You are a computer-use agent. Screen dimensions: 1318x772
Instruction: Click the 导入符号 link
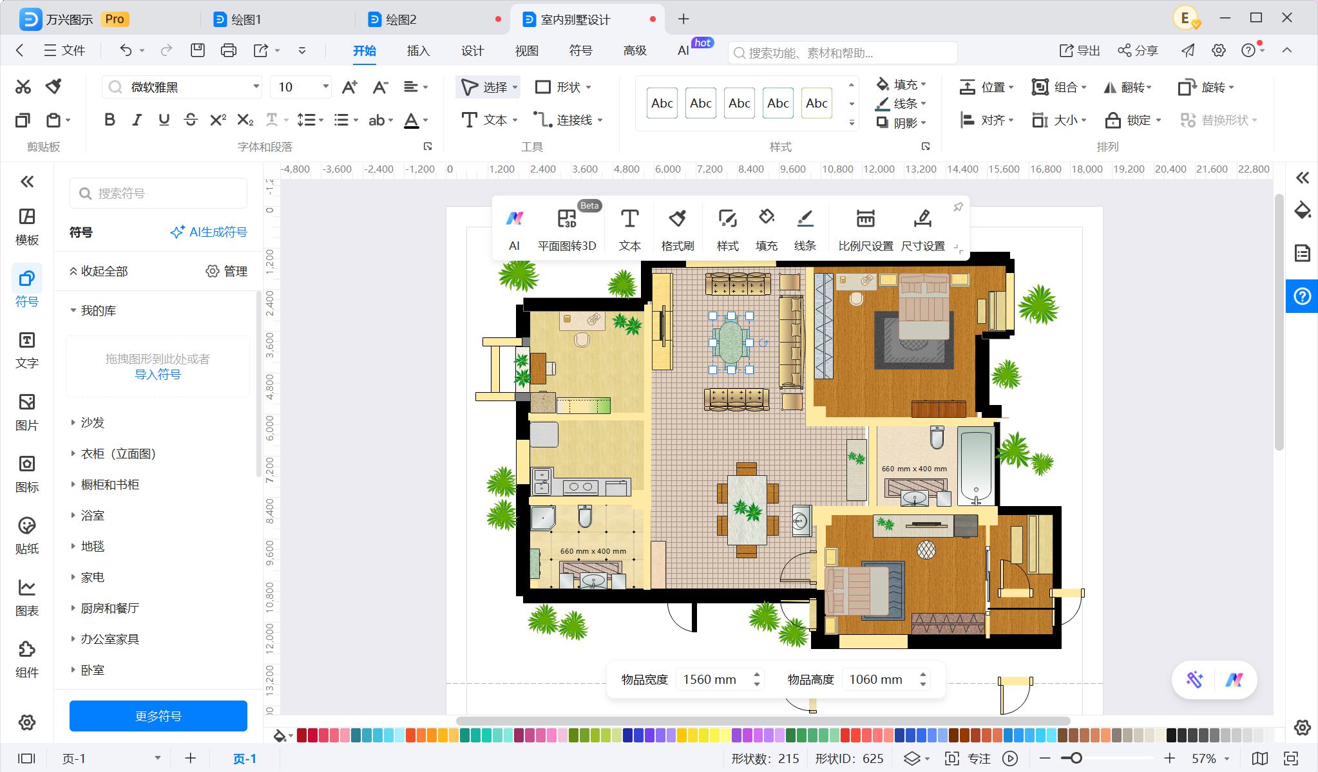[158, 374]
